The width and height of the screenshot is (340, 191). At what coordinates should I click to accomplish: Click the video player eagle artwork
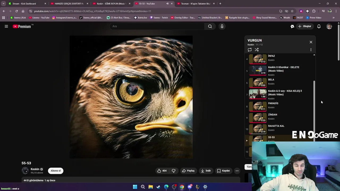click(x=131, y=97)
